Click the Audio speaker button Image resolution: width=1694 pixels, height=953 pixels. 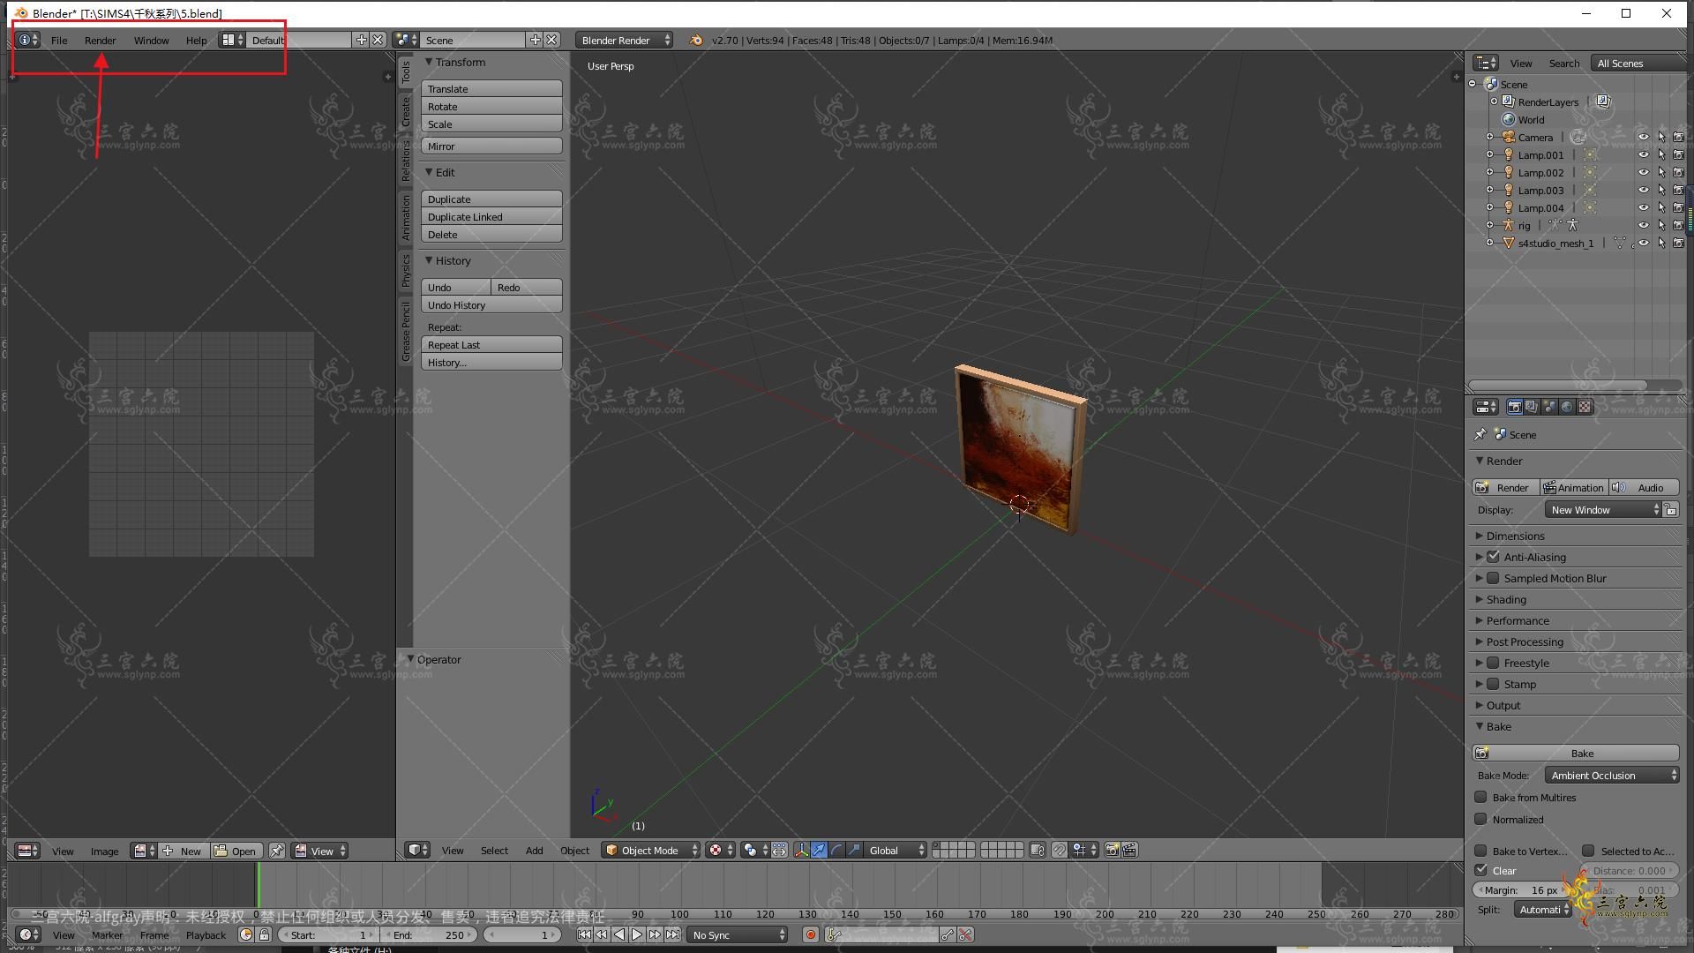[1644, 488]
